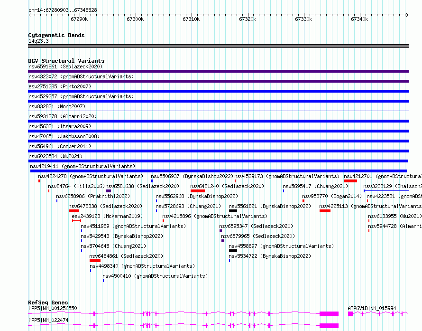Select nsv6258986 (Prakrithi2022) label
422x331 pixels.
click(x=93, y=196)
